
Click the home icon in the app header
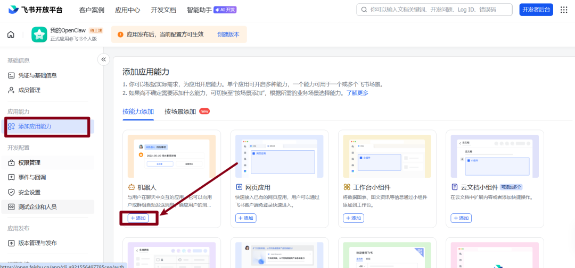point(11,35)
